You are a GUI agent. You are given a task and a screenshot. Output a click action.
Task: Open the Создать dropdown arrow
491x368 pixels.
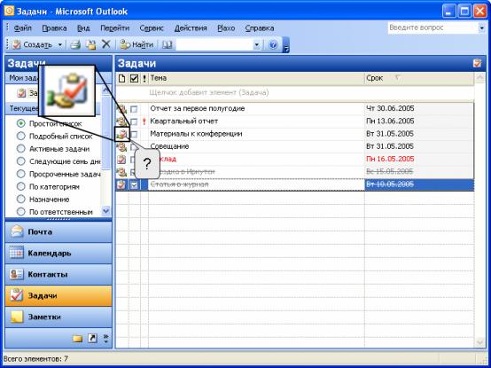tap(59, 45)
